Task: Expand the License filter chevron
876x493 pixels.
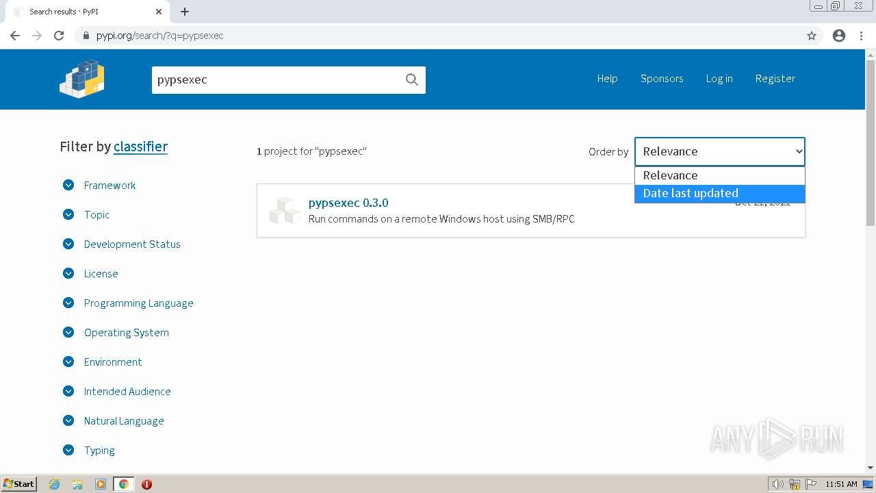Action: click(68, 273)
